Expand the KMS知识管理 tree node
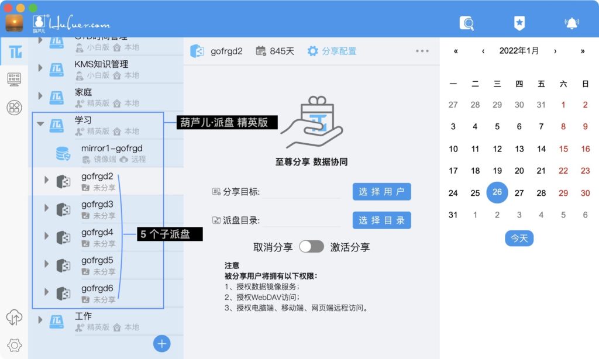The image size is (599, 359). coord(40,68)
